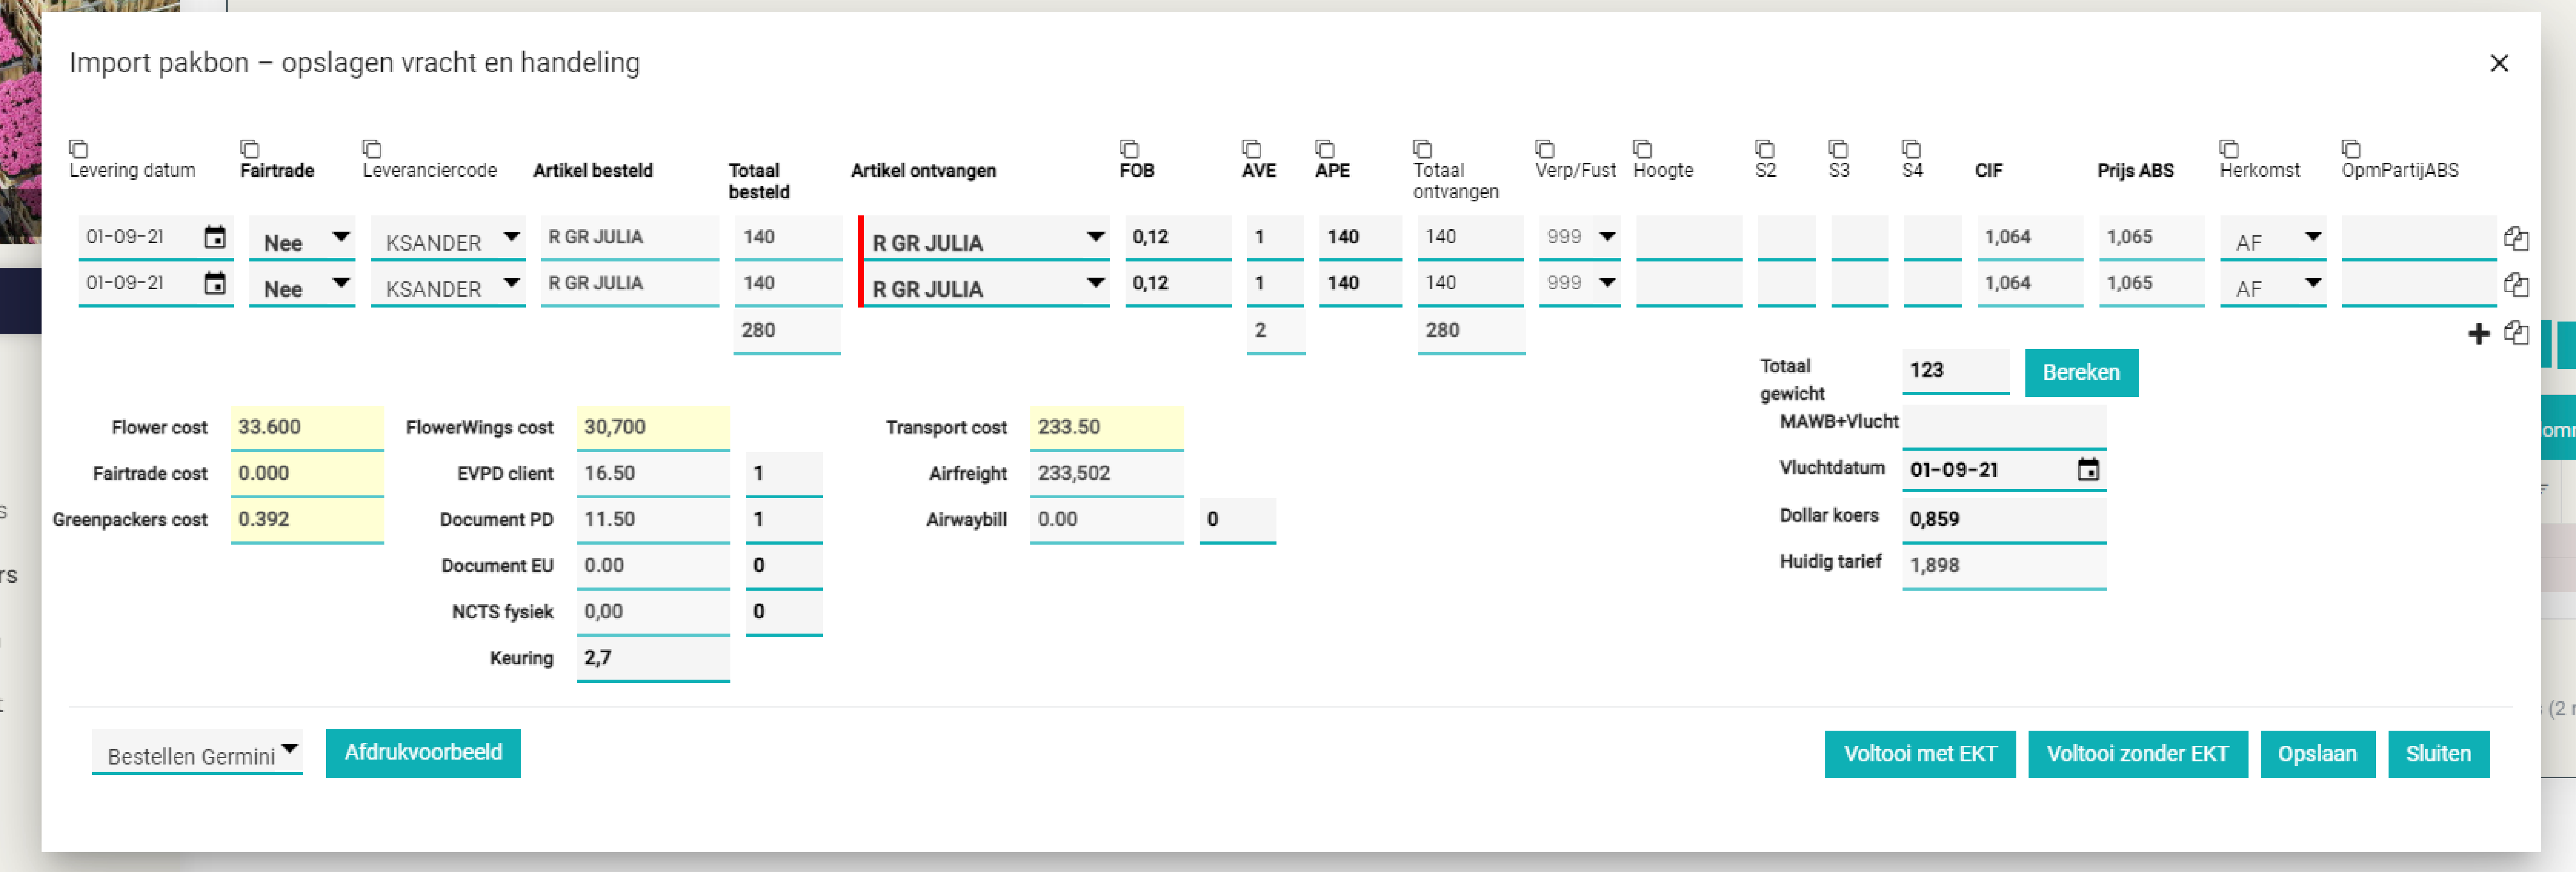Click copy icon above Fairtrade column
Viewport: 2576px width, 872px height.
[250, 149]
